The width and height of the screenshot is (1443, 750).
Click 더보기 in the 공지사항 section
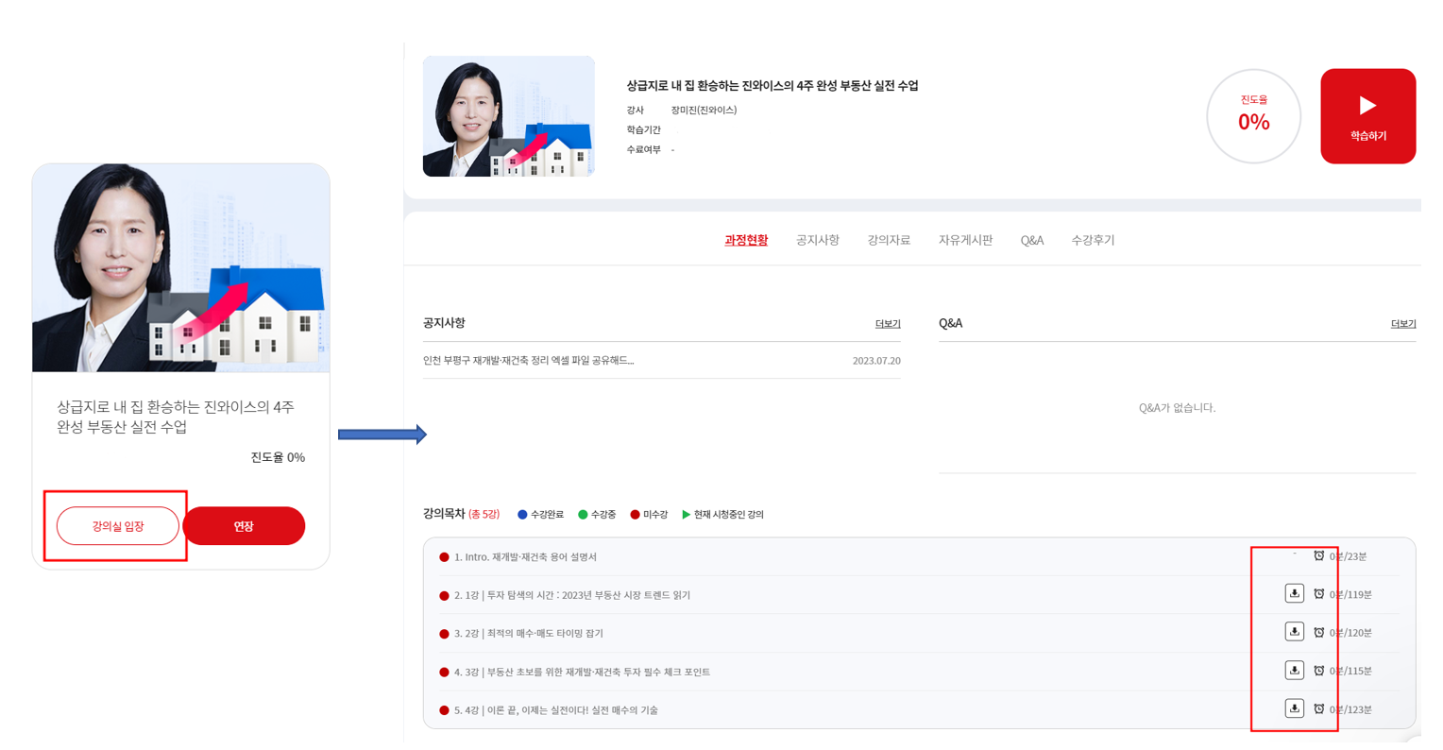[887, 324]
